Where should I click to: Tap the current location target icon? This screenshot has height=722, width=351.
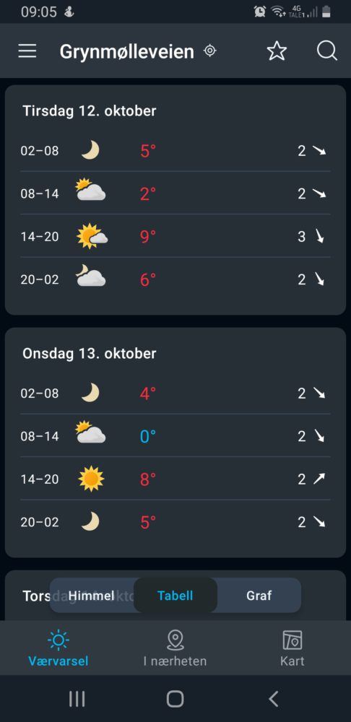210,51
